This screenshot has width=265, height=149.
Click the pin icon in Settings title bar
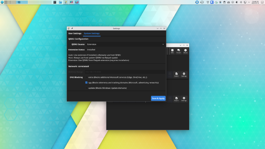72,28
